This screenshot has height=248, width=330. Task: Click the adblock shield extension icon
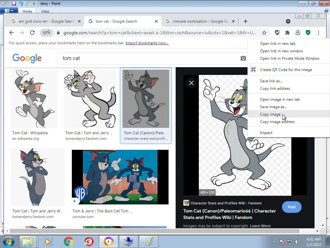click(277, 33)
